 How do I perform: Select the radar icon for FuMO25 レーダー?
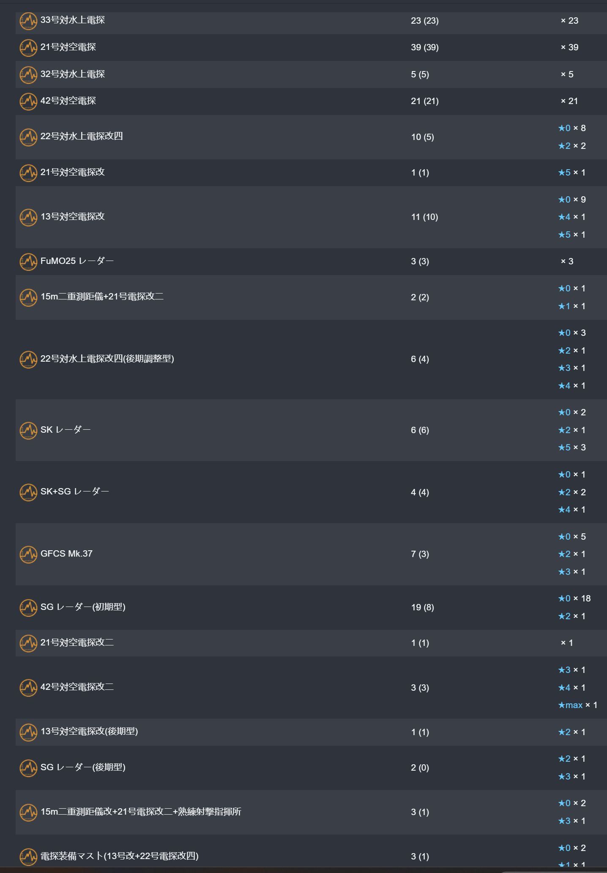(28, 262)
